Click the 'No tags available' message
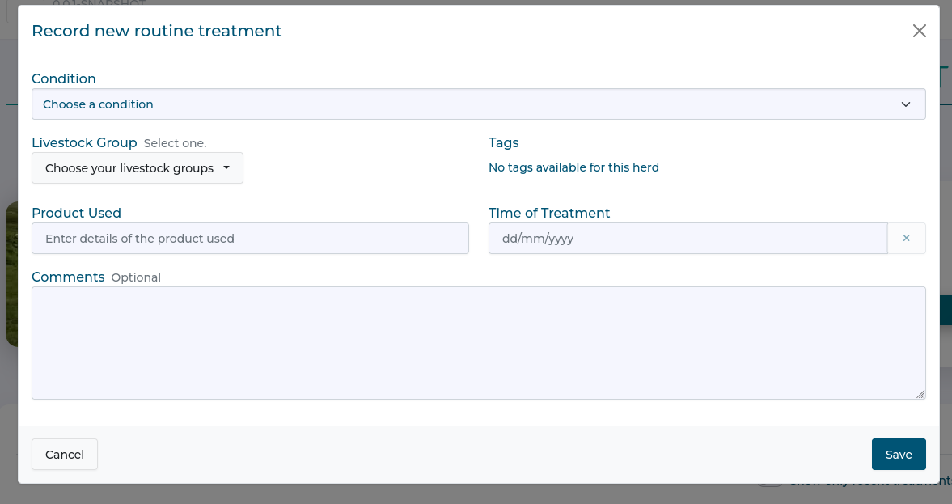The height and width of the screenshot is (504, 952). [573, 167]
